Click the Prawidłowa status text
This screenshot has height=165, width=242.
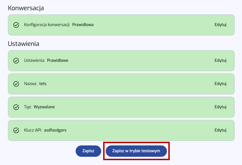[x=83, y=25]
